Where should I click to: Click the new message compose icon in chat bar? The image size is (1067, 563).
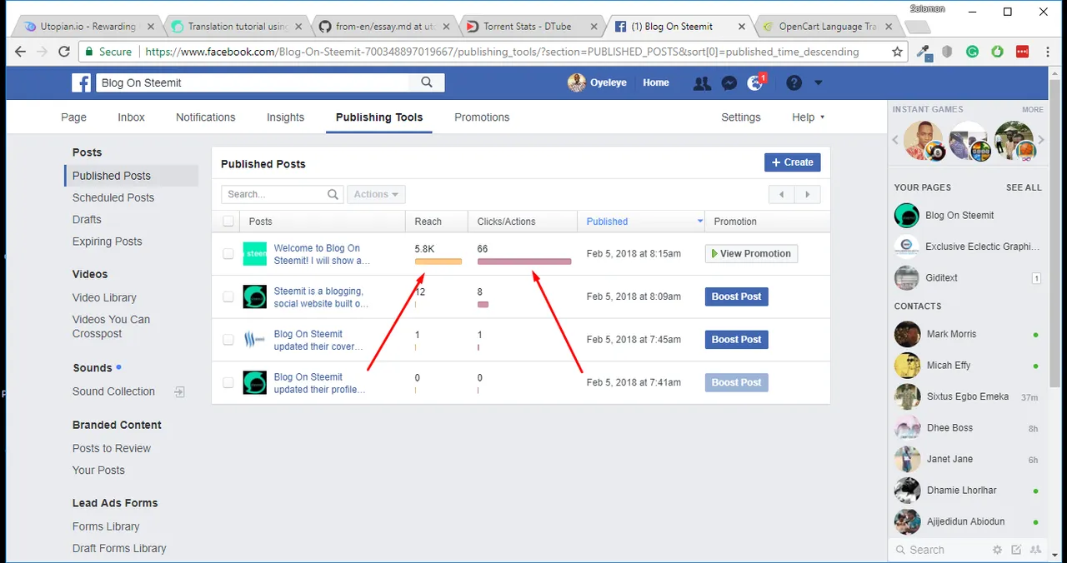pyautogui.click(x=1016, y=550)
